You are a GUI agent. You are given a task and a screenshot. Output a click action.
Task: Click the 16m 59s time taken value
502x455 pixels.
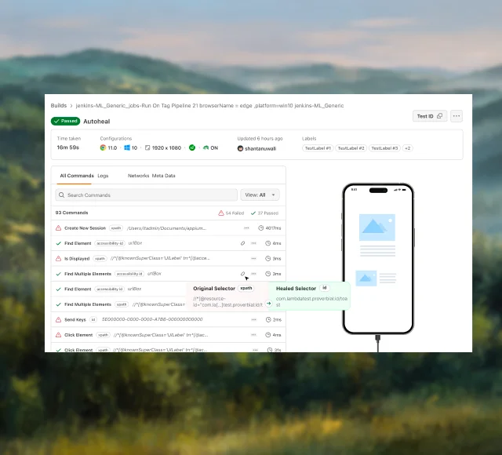68,147
